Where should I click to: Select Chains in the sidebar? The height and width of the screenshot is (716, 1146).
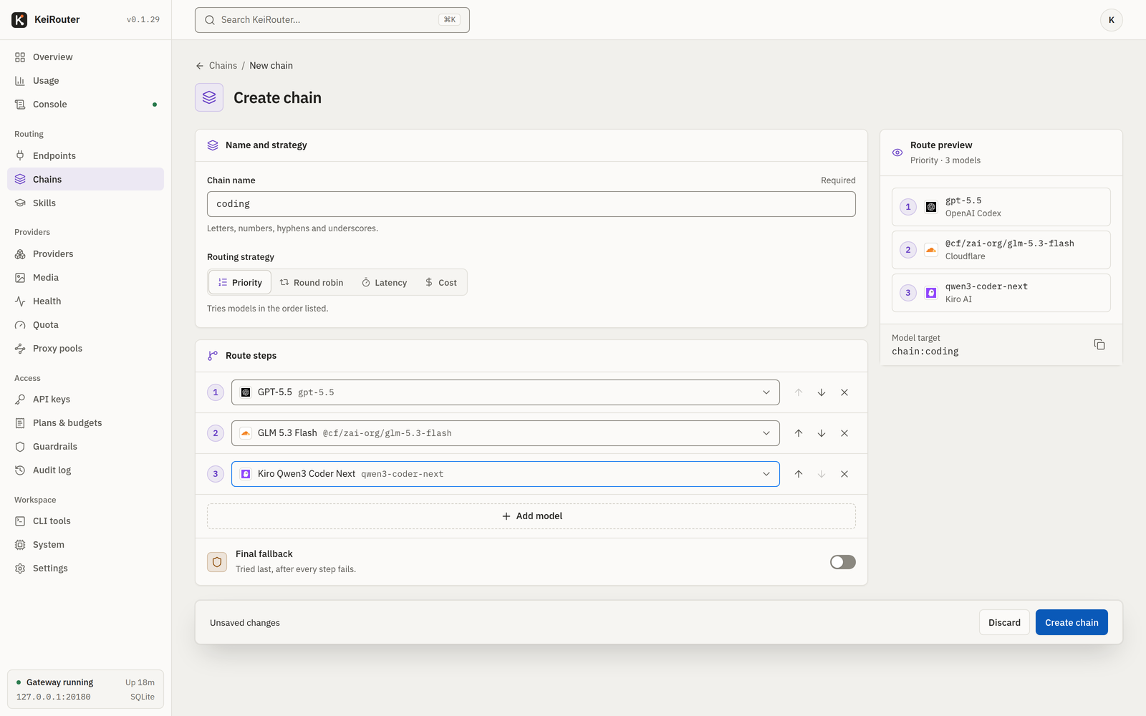(85, 180)
